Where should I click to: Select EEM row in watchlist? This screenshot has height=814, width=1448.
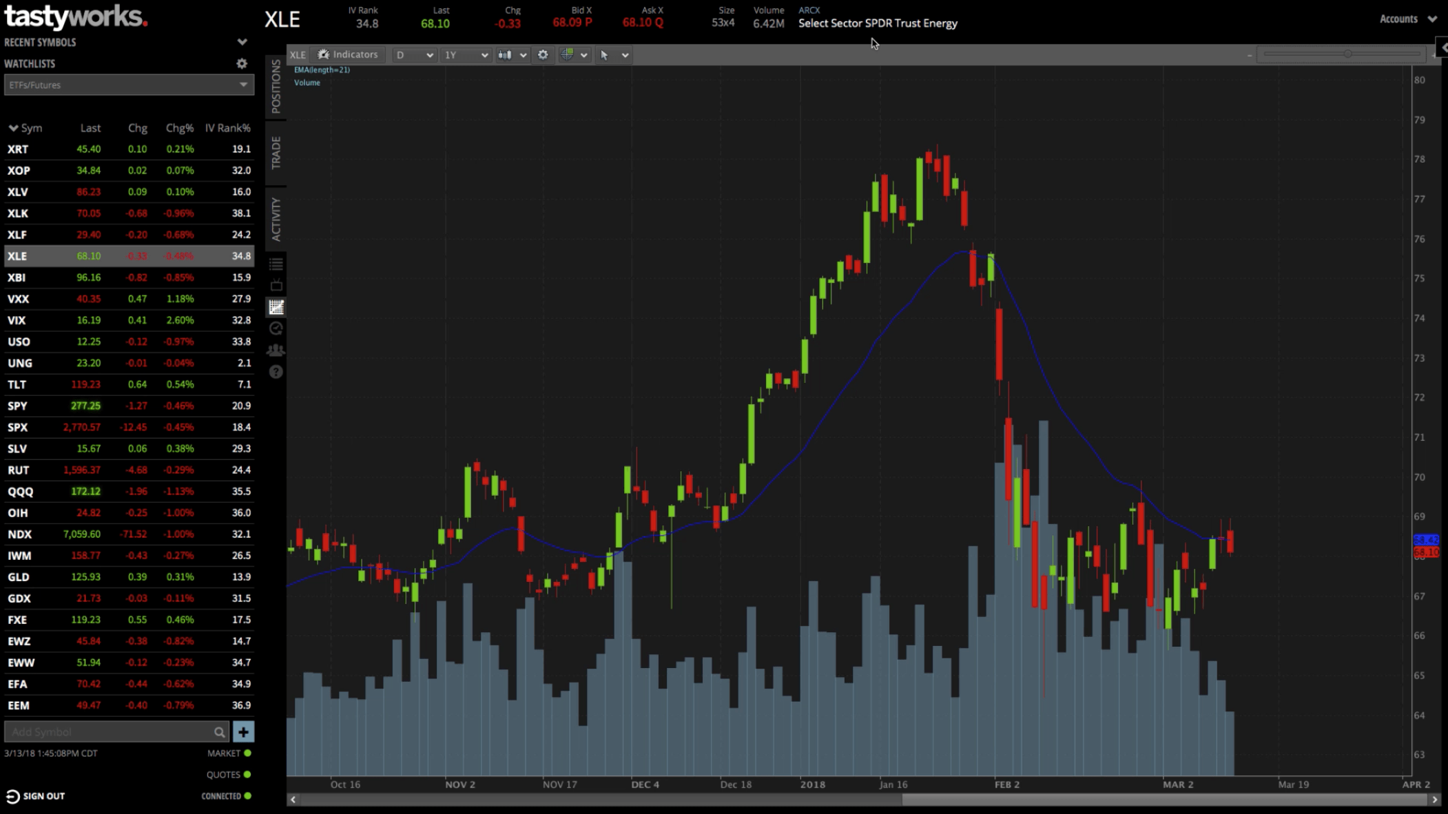click(129, 705)
